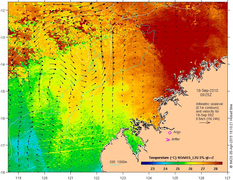Click the IMOS copyright timestamp text
This screenshot has width=233, height=180.
pyautogui.click(x=231, y=136)
